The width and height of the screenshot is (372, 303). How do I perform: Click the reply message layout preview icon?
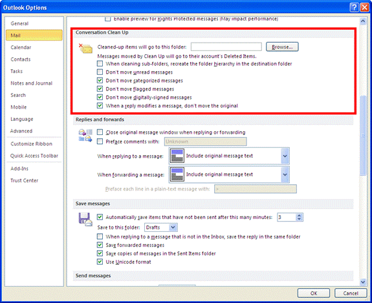(177, 156)
